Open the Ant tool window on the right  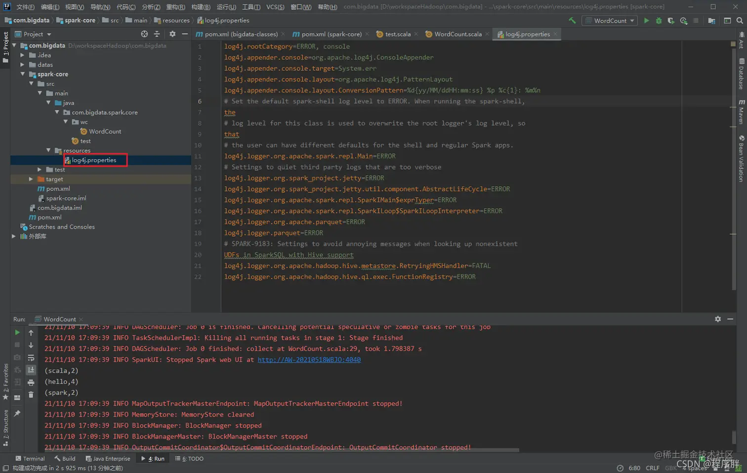click(742, 40)
